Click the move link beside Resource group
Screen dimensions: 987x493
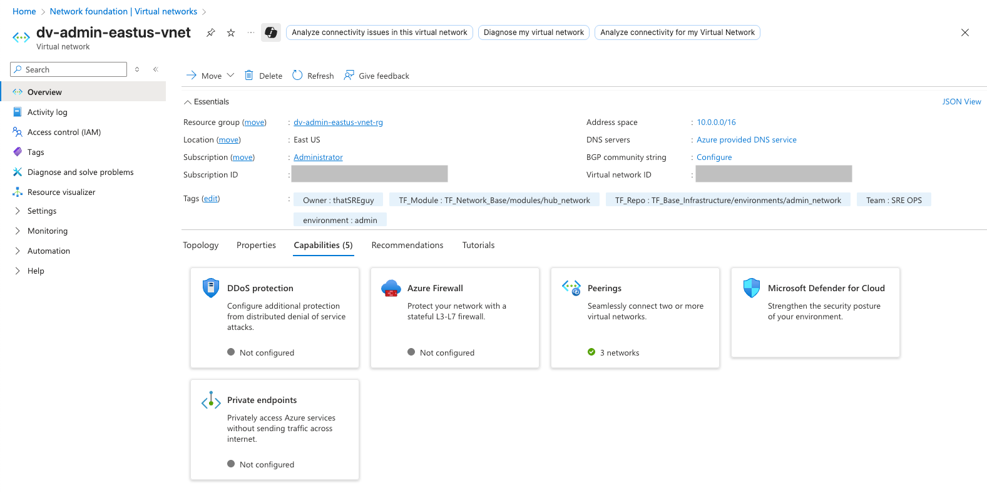pyautogui.click(x=254, y=122)
